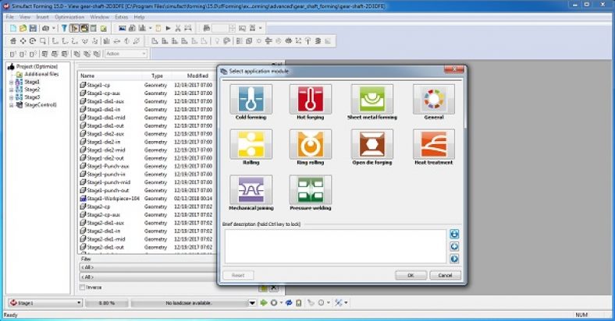Open the Extras menu
Screen dimensions: 615x321
tap(122, 16)
